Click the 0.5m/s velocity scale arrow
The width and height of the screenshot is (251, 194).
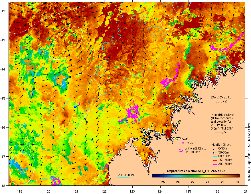(x=220, y=132)
